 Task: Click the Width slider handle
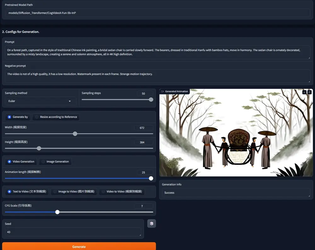75,134
